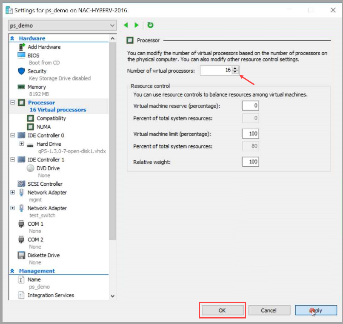This screenshot has height=324, width=343.
Task: Click the DVD Drive disc icon
Action: pyautogui.click(x=30, y=168)
